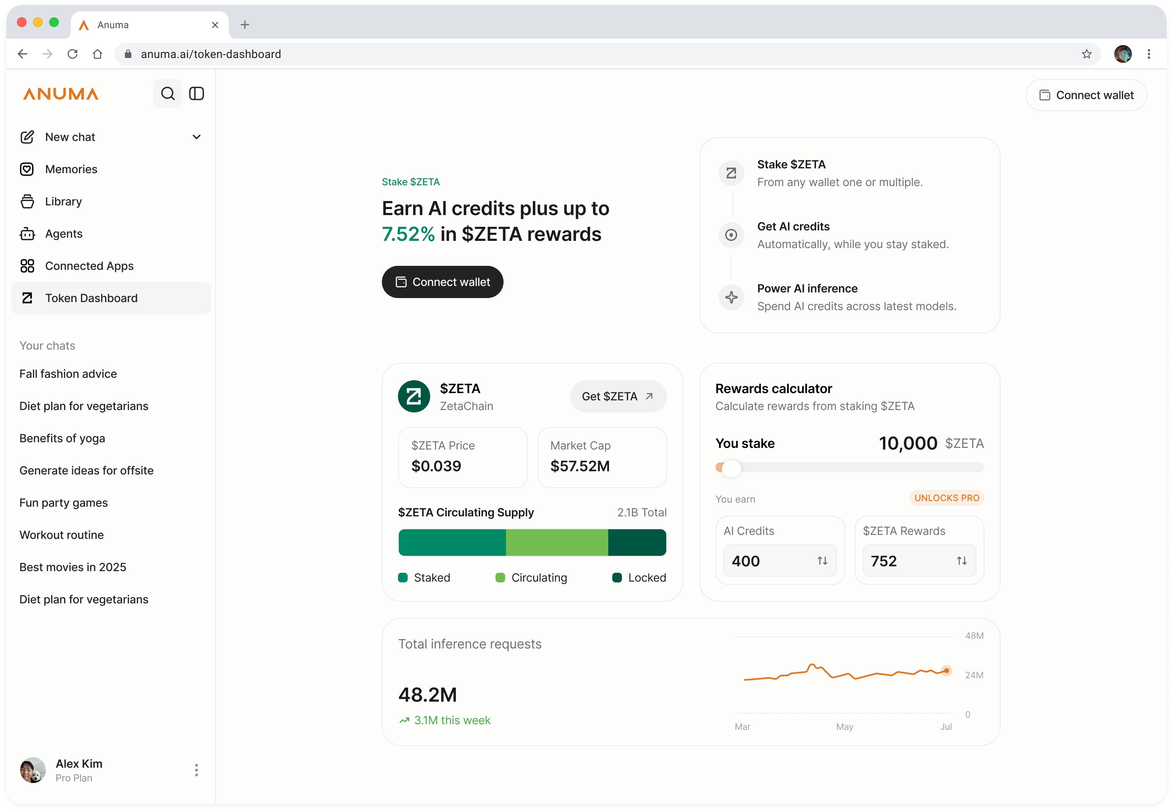Viewport: 1173px width, 812px height.
Task: Click the AI Credits value field
Action: tap(780, 561)
